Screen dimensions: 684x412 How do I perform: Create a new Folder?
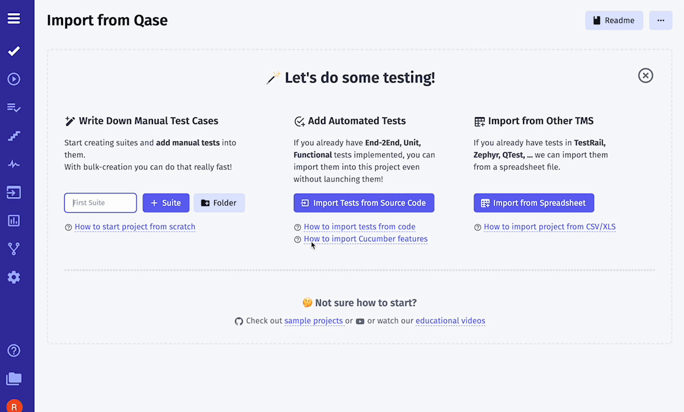[219, 203]
